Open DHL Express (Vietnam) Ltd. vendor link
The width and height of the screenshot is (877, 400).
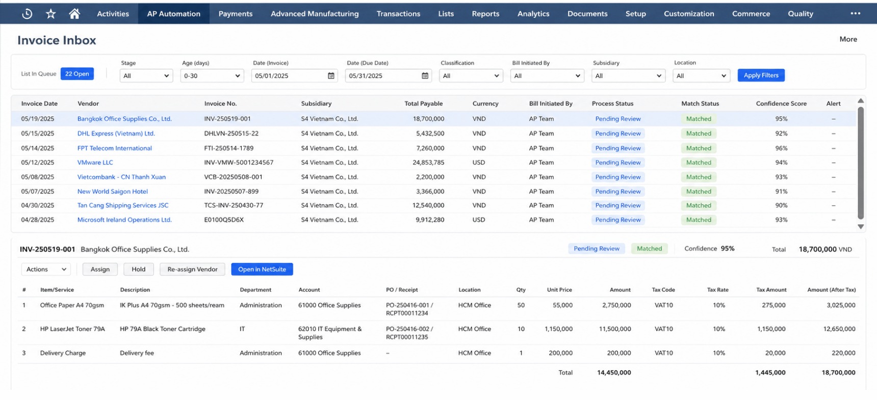coord(116,134)
